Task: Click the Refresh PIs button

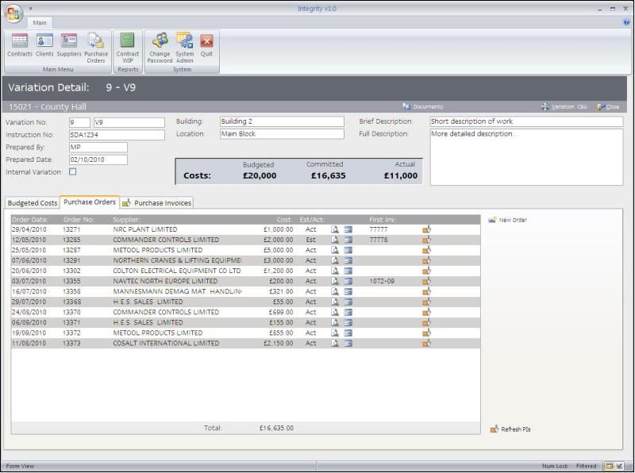Action: point(510,429)
